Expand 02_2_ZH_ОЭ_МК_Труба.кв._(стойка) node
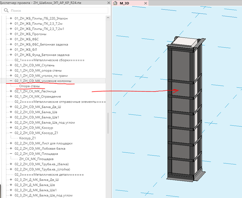The height and width of the screenshot is (198, 242). point(11,169)
